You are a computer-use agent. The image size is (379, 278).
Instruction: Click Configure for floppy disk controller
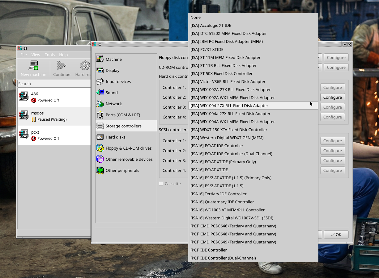(336, 57)
